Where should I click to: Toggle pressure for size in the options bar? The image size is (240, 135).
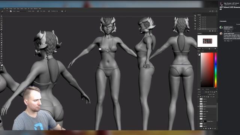click(x=65, y=11)
